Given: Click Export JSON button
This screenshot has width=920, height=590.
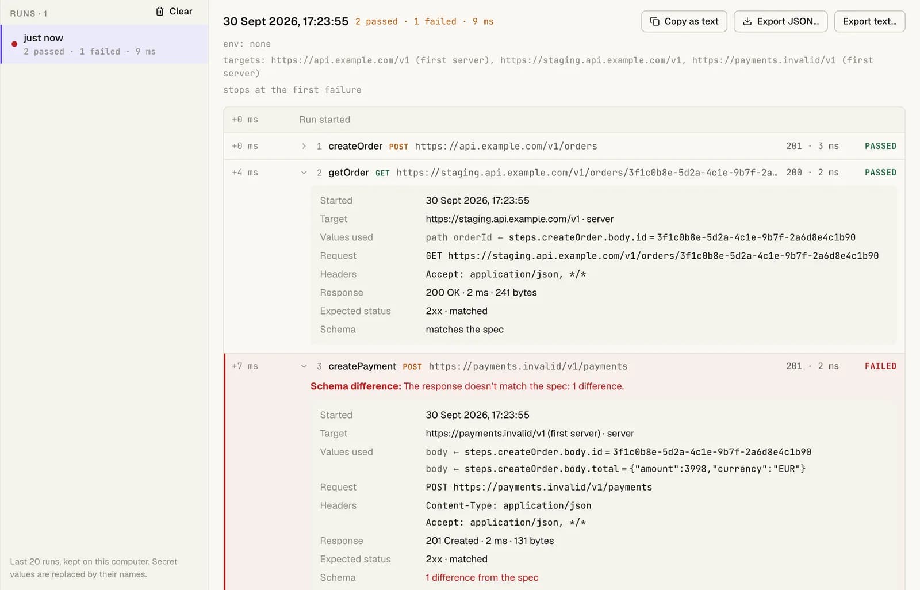Looking at the screenshot, I should pyautogui.click(x=780, y=21).
